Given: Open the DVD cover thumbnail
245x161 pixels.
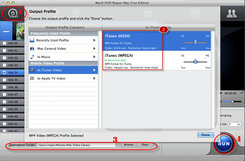Looking at the screenshot, I should [20, 31].
